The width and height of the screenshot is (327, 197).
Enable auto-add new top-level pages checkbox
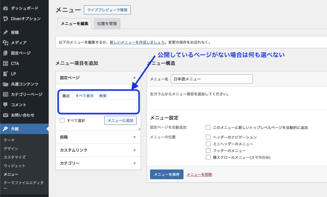(x=208, y=127)
